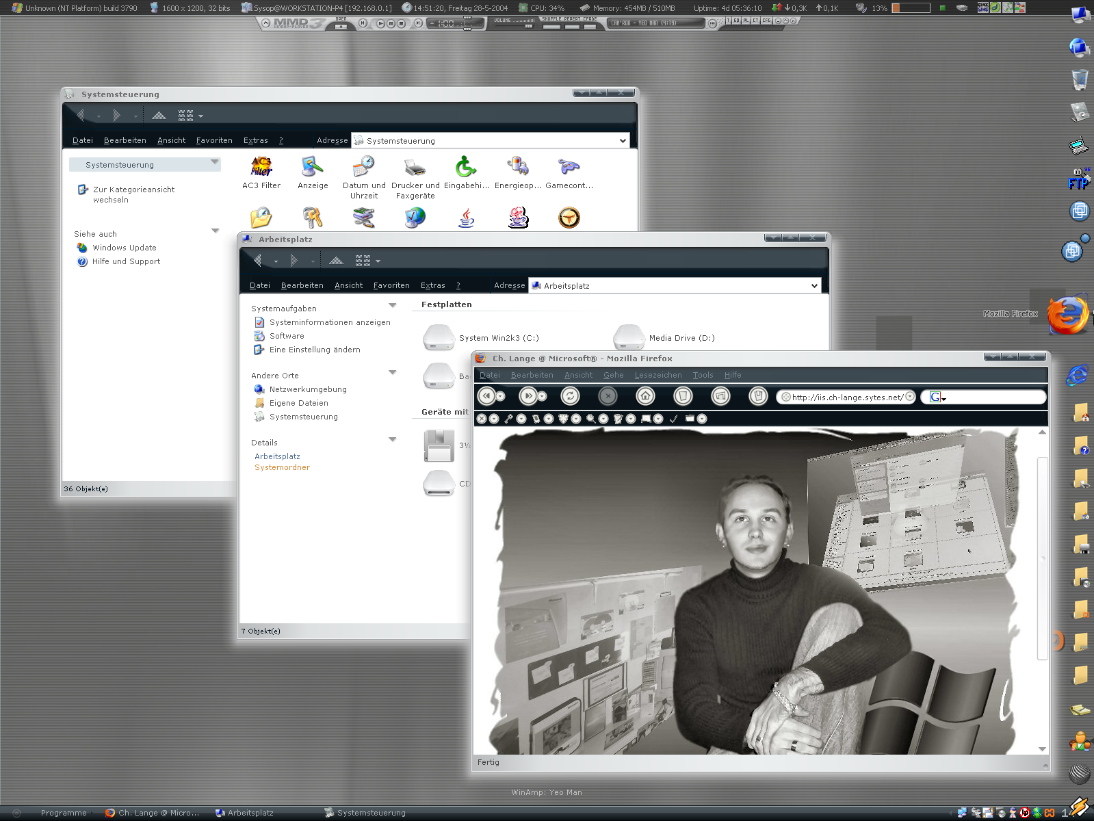The height and width of the screenshot is (821, 1094).
Task: Toggle Winamp repeat mode
Action: 572,26
